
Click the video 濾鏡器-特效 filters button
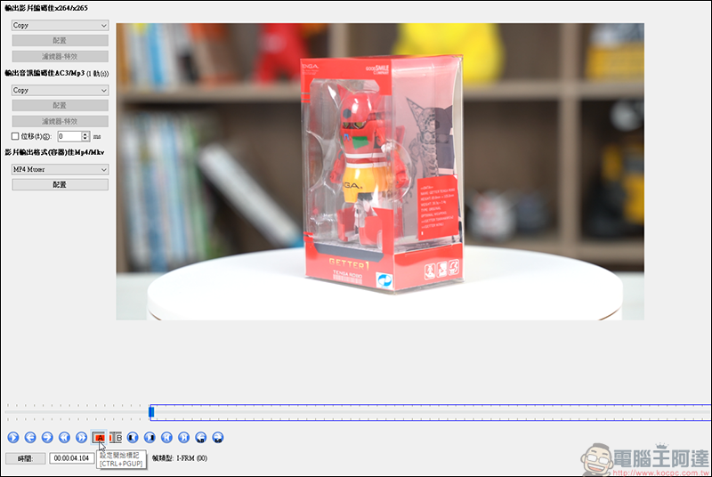(x=60, y=56)
